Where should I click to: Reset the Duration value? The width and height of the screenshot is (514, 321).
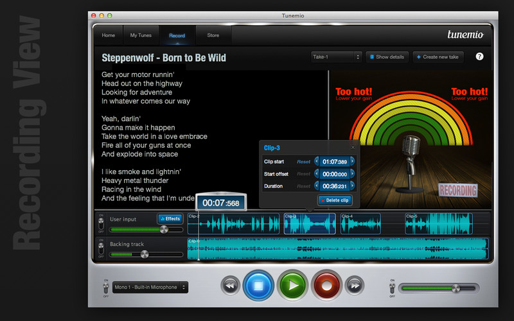(303, 186)
